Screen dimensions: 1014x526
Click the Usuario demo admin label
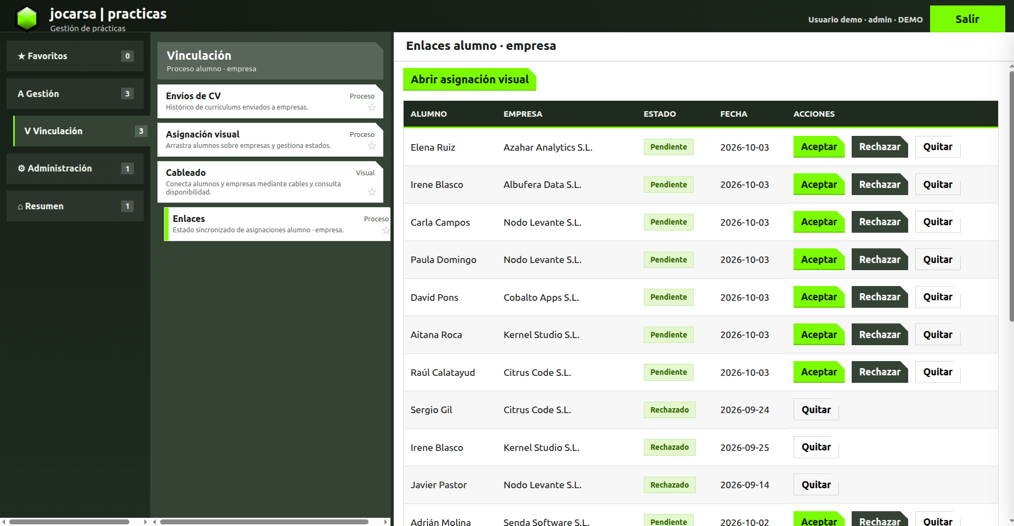click(x=865, y=20)
